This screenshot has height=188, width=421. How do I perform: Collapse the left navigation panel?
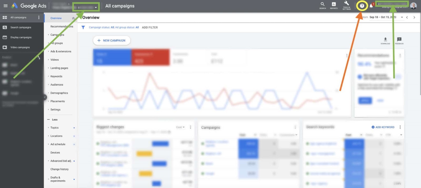(x=45, y=97)
